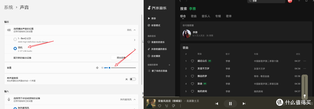
Task: Open the now-playing album cover
Action: (x=151, y=103)
